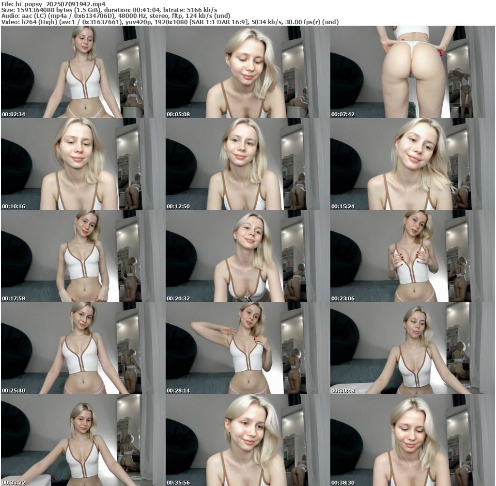Click the Video h264 codec info line

pos(170,22)
